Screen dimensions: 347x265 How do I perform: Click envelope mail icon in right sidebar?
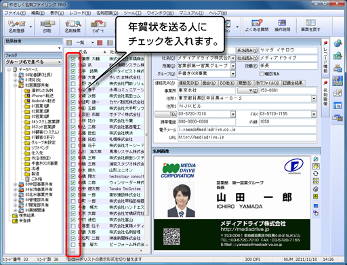click(338, 93)
